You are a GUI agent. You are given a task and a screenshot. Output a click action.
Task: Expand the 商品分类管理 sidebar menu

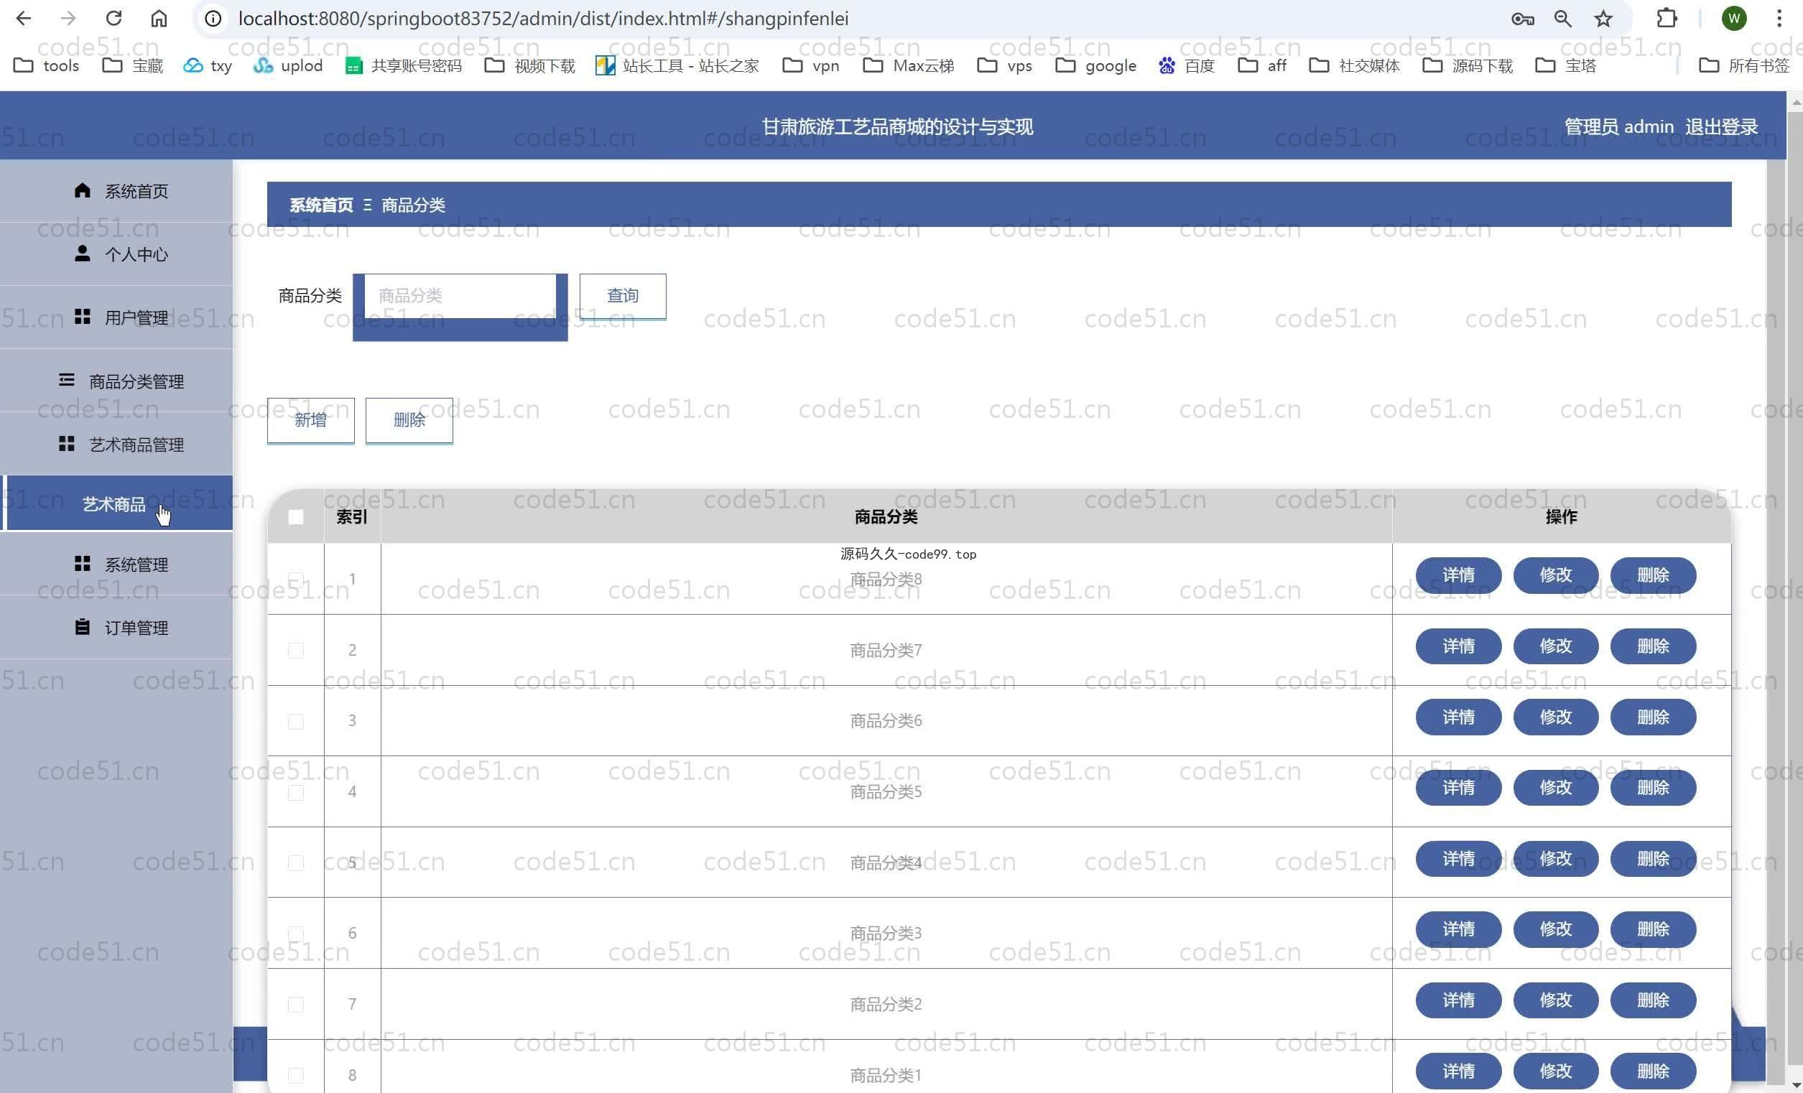click(x=116, y=381)
